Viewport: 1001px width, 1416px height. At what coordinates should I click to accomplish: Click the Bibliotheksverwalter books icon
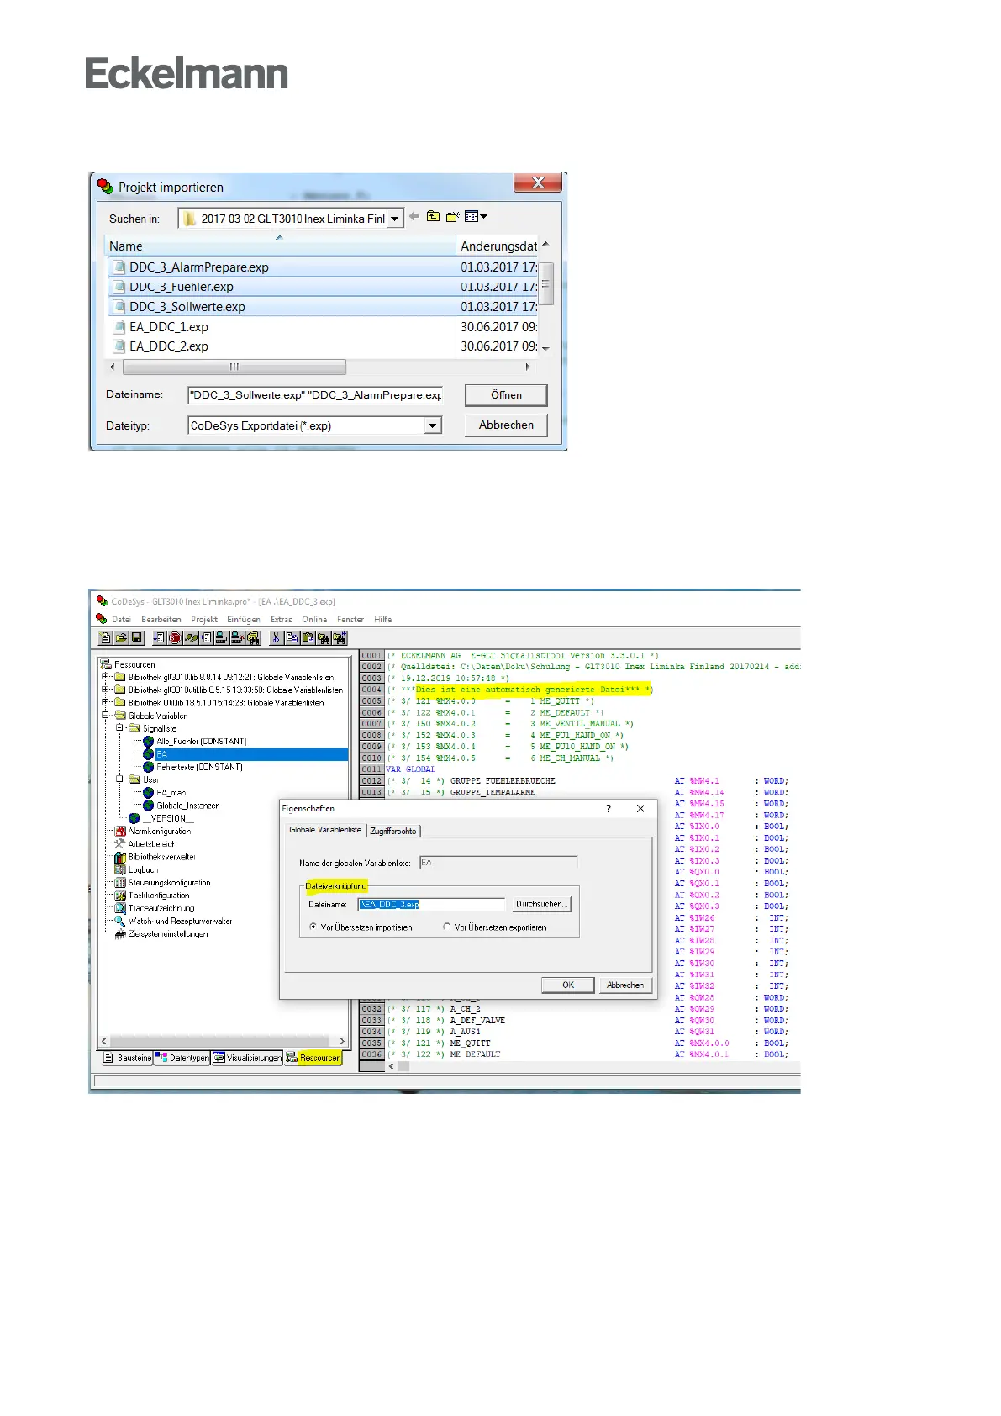[x=120, y=857]
